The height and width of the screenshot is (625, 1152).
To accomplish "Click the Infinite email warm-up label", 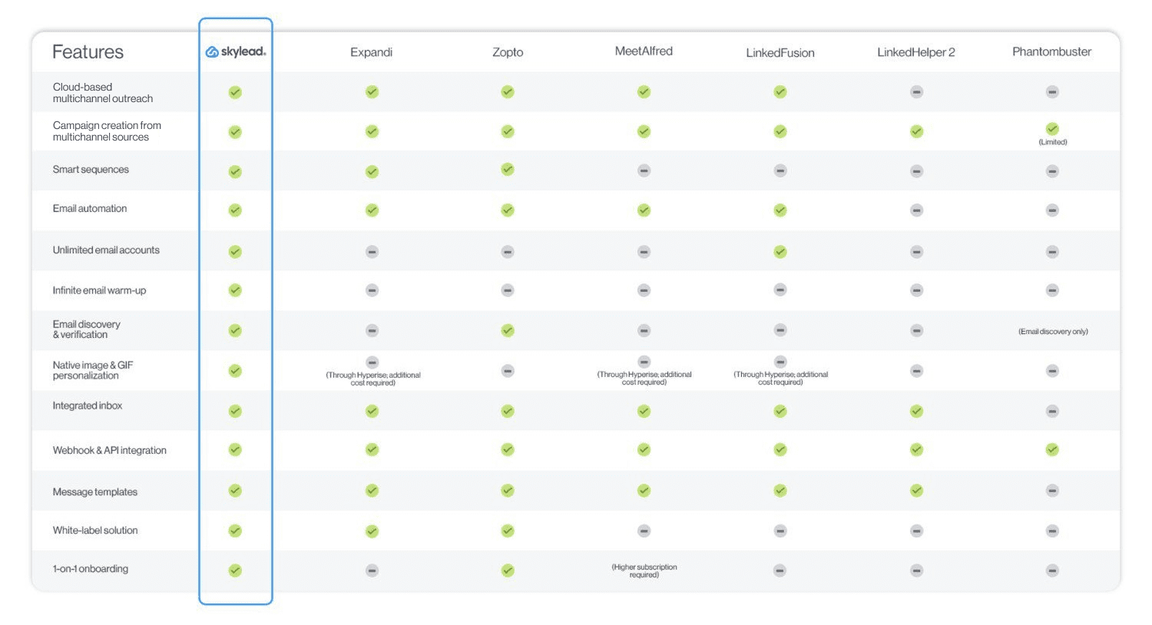I will [99, 290].
